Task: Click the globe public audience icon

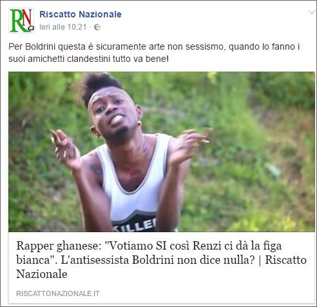Action: pos(97,27)
